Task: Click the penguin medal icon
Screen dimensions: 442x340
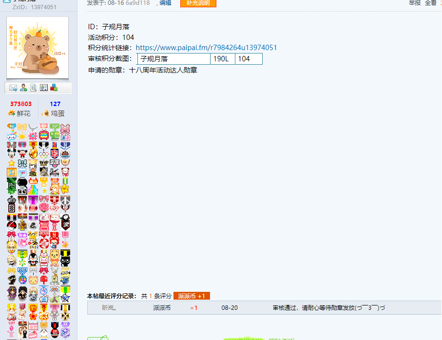Action: click(x=33, y=258)
